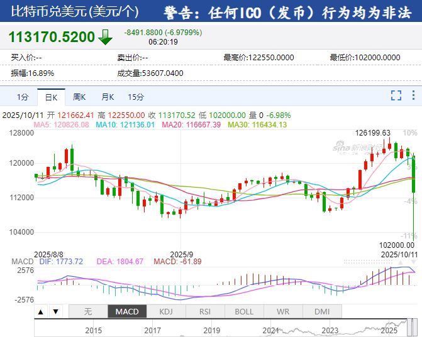422x337 pixels.
Task: Click 2019 on the timeline overview
Action: (x=211, y=330)
